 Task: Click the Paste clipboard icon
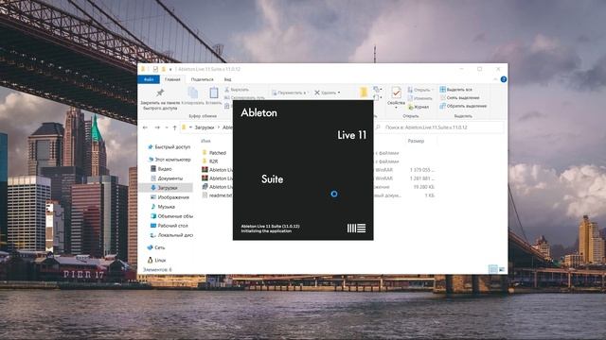[214, 93]
